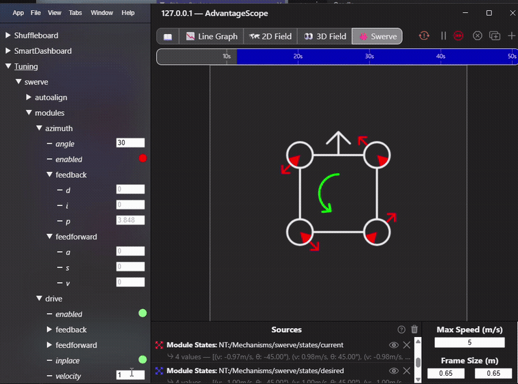Click the second Frame Size field
Image resolution: width=518 pixels, height=384 pixels.
(x=493, y=373)
